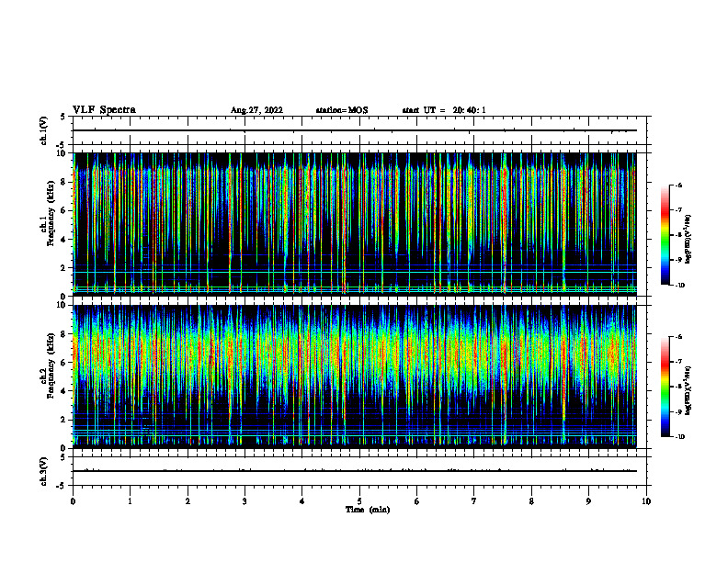Click the ch.2 colorbar log(PSD) units label
The image size is (728, 562).
click(688, 391)
